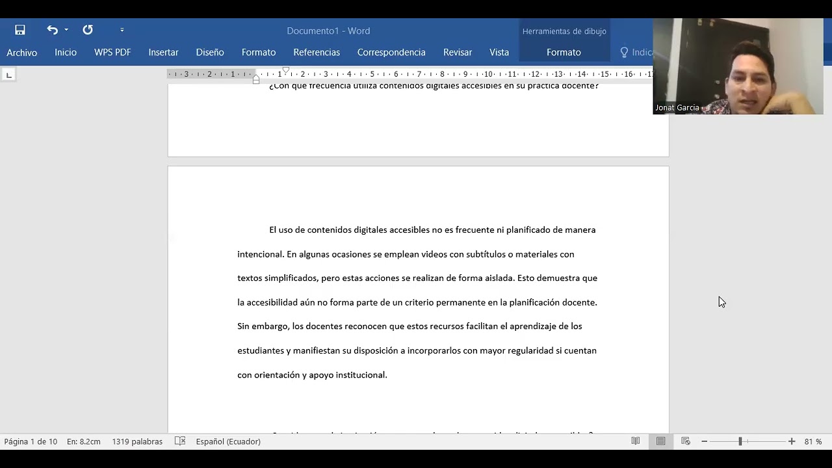
Task: Click in paragraph starting 'El uso de contenidos'
Action: coord(417,302)
